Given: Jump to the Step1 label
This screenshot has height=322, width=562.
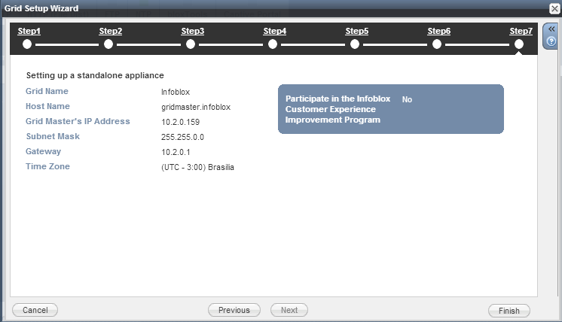Looking at the screenshot, I should (x=29, y=31).
